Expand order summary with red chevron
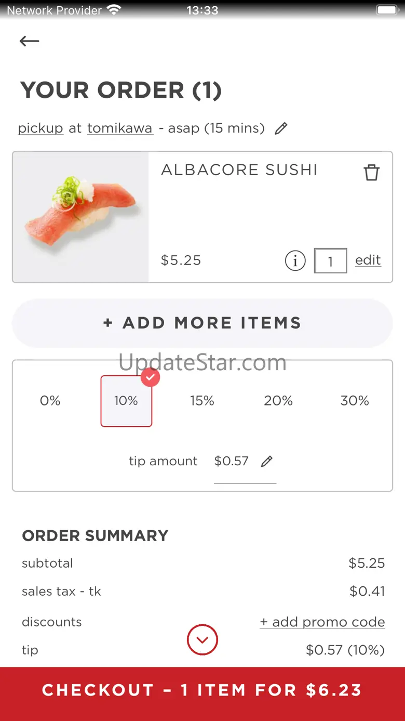The height and width of the screenshot is (721, 405). click(203, 639)
